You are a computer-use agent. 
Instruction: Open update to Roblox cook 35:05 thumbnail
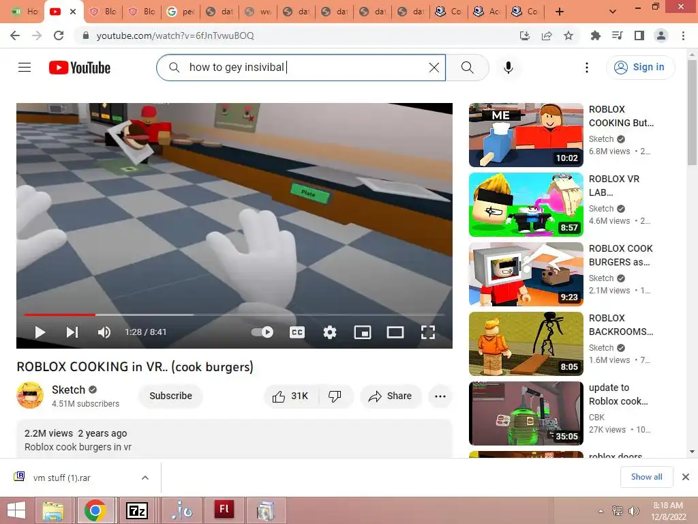526,413
